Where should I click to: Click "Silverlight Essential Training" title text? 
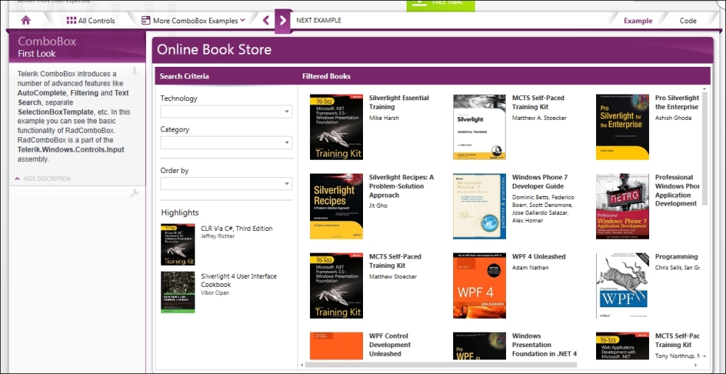pos(399,102)
